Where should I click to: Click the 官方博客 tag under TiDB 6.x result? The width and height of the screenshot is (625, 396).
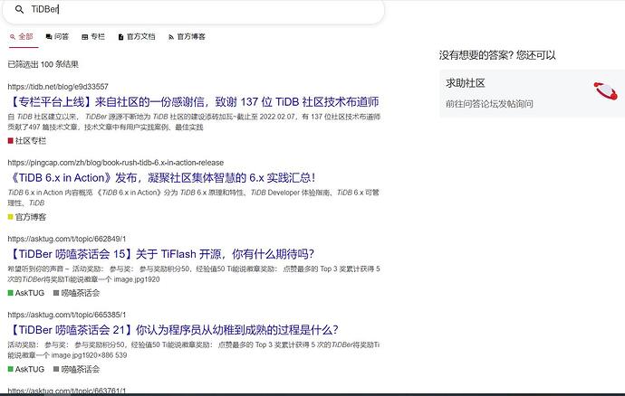pos(31,217)
